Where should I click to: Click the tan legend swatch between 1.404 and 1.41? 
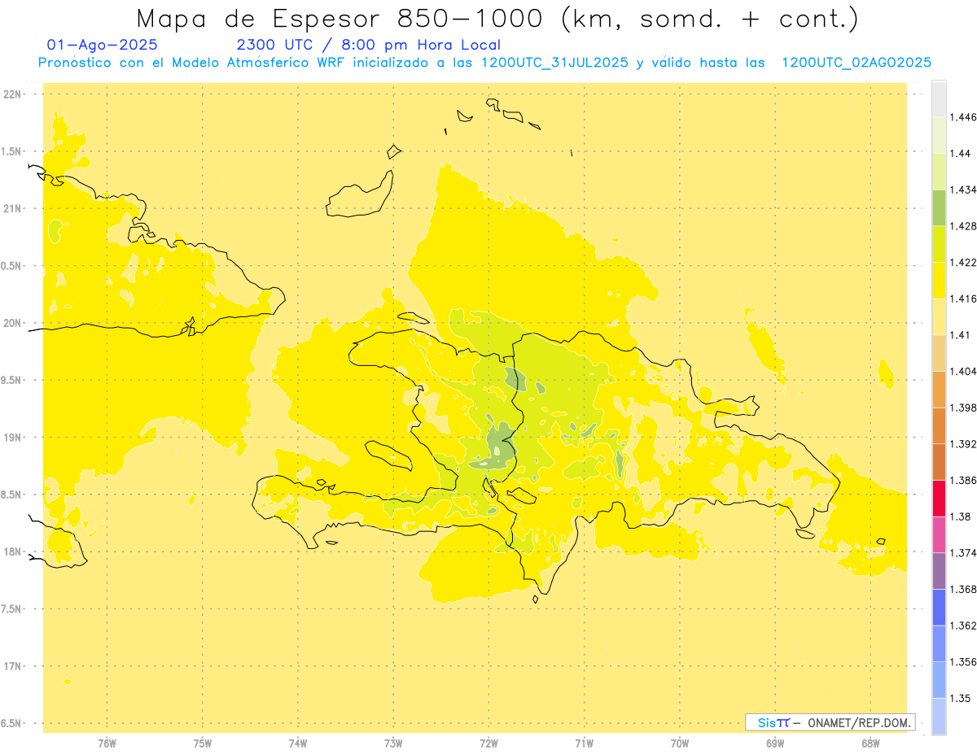939,353
